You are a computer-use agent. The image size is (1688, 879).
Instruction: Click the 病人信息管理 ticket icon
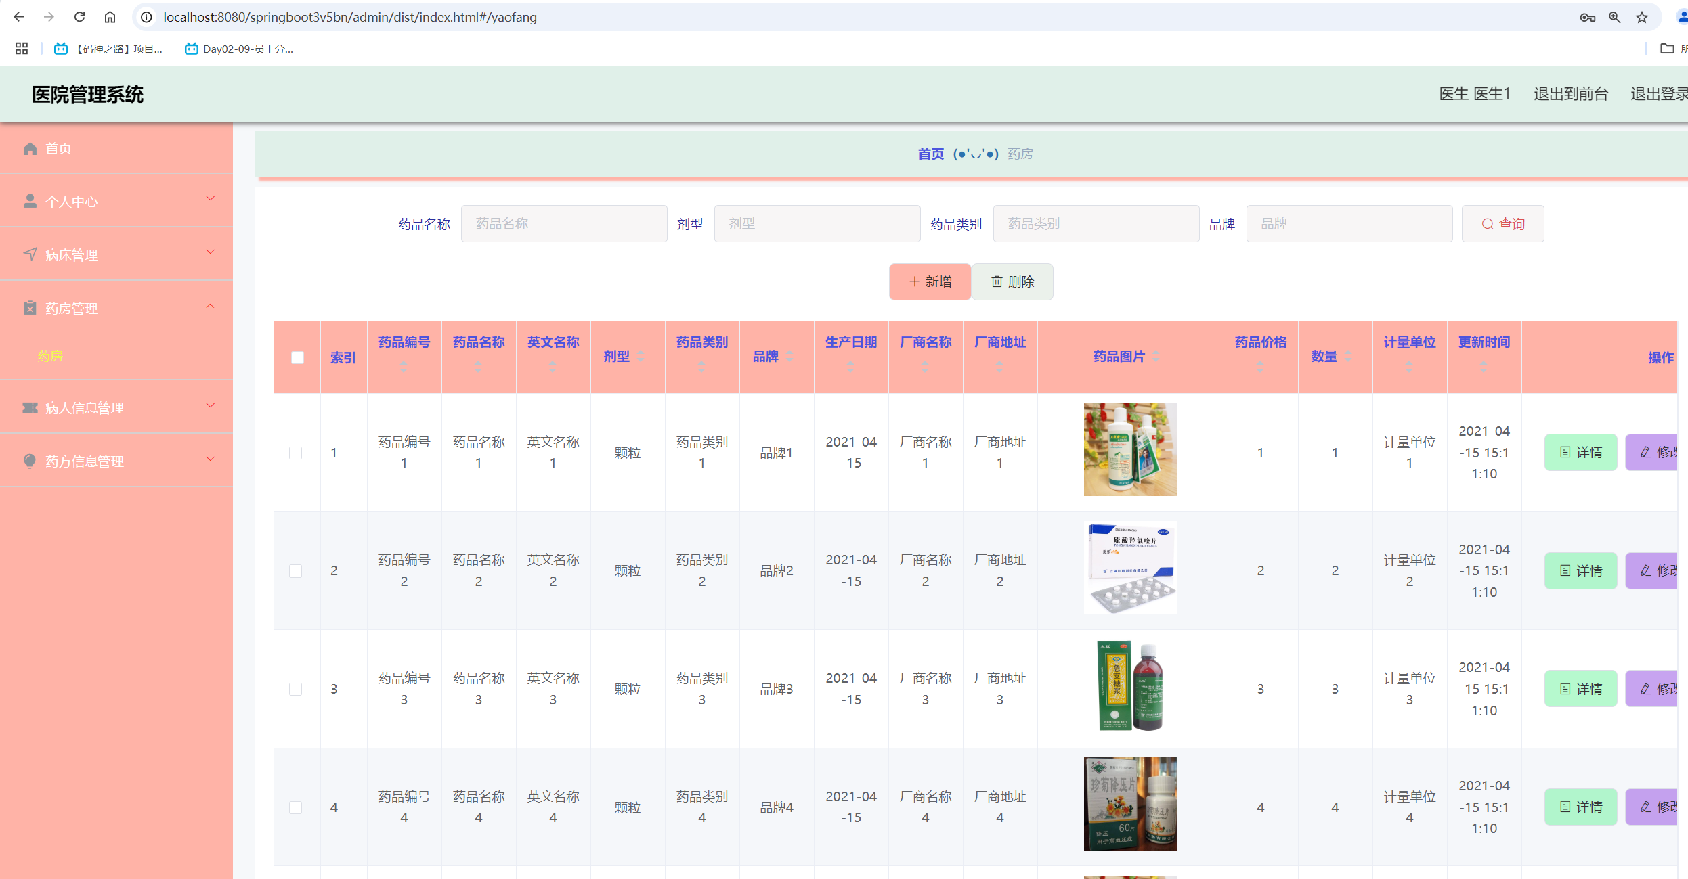pos(30,407)
